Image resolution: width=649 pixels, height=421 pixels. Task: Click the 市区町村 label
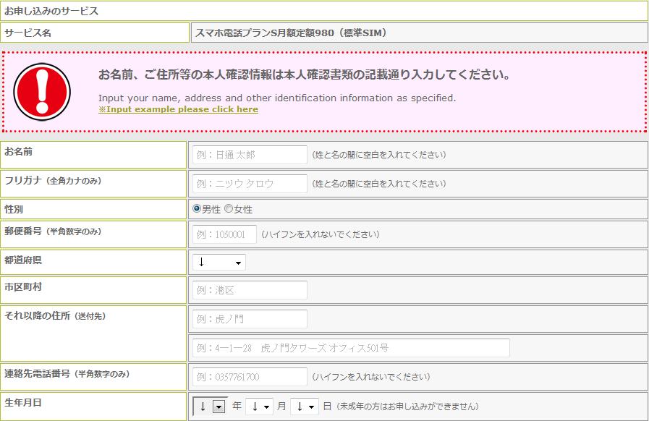coord(23,287)
